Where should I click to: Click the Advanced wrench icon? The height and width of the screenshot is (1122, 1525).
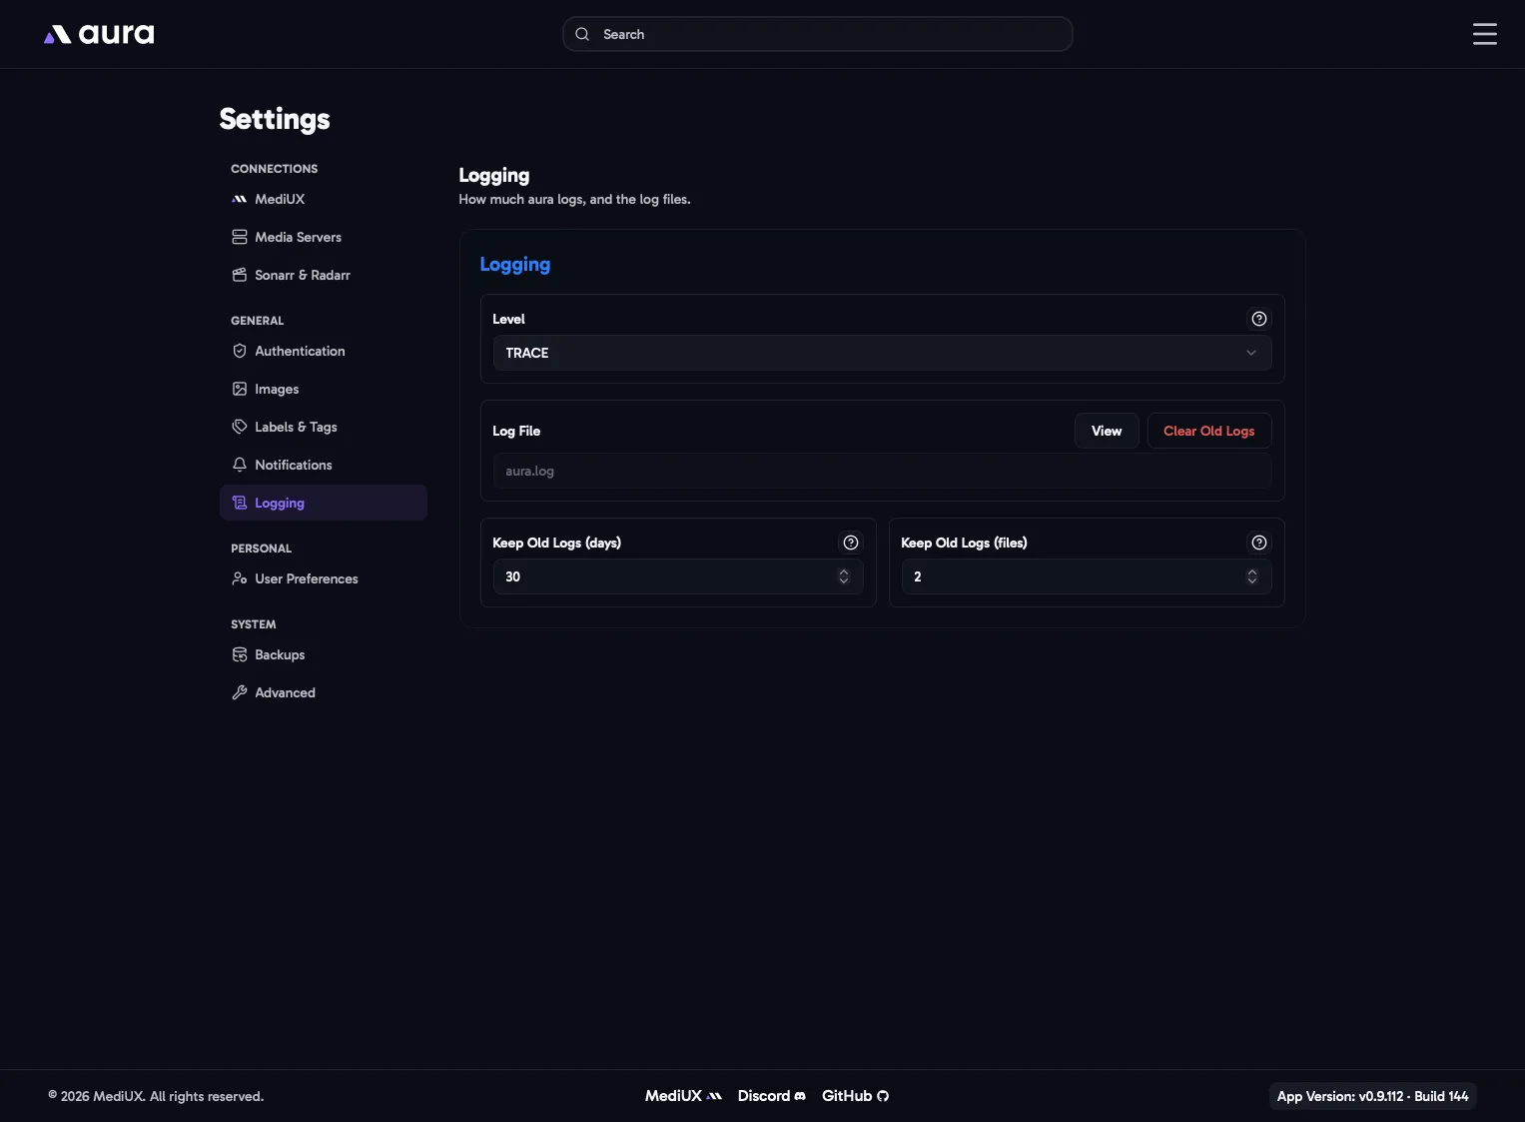click(x=240, y=692)
